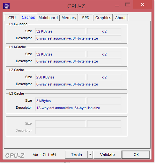Click the 'L1 I-Cache' group label
Viewport: 155px width, 163px height.
(x=18, y=47)
